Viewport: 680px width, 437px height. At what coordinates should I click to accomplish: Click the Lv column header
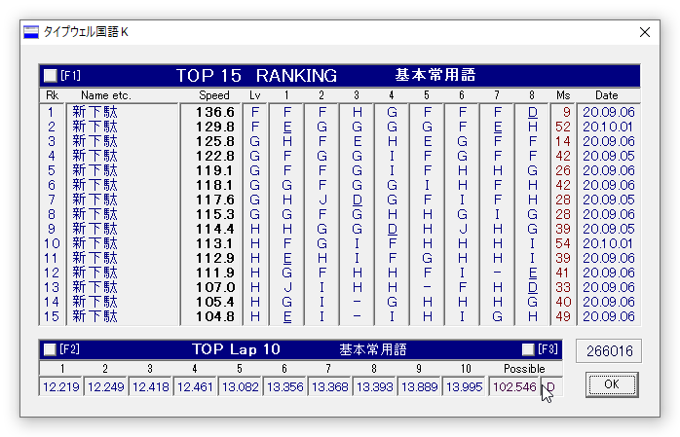tap(255, 95)
